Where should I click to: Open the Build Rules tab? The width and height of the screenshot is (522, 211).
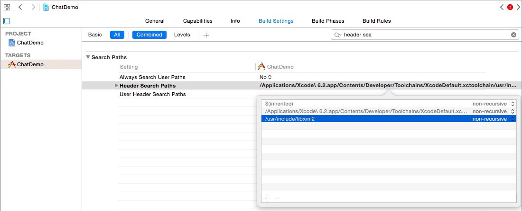(376, 21)
